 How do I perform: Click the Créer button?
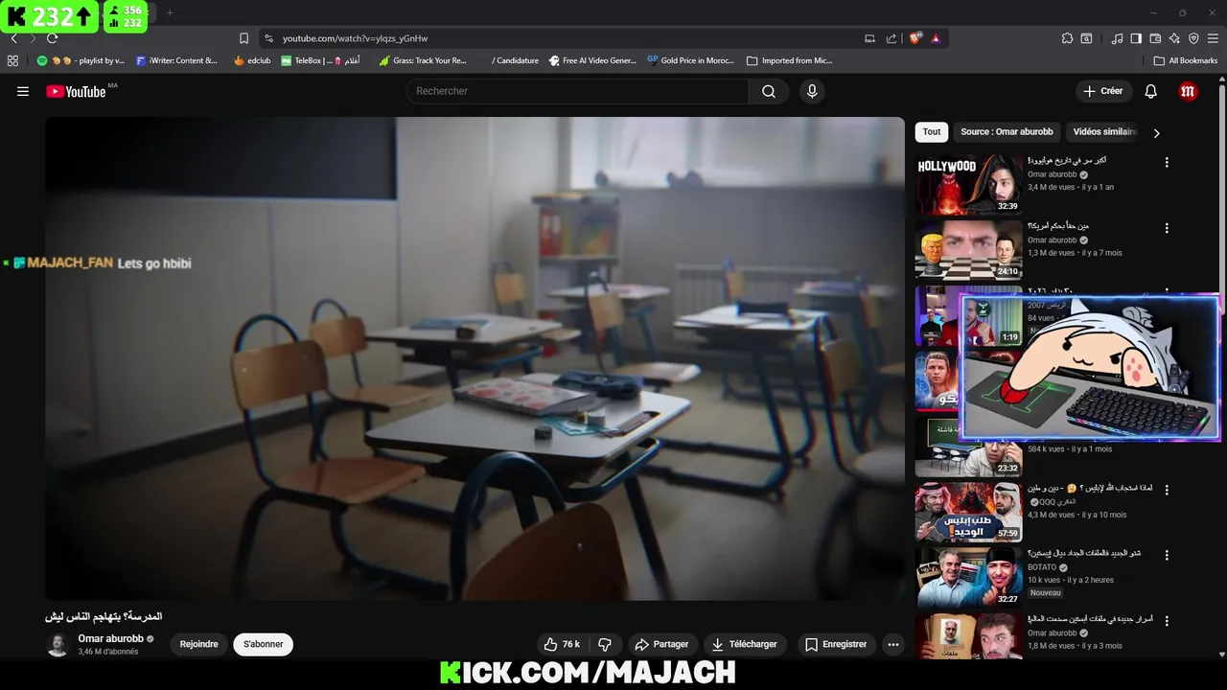pos(1102,91)
